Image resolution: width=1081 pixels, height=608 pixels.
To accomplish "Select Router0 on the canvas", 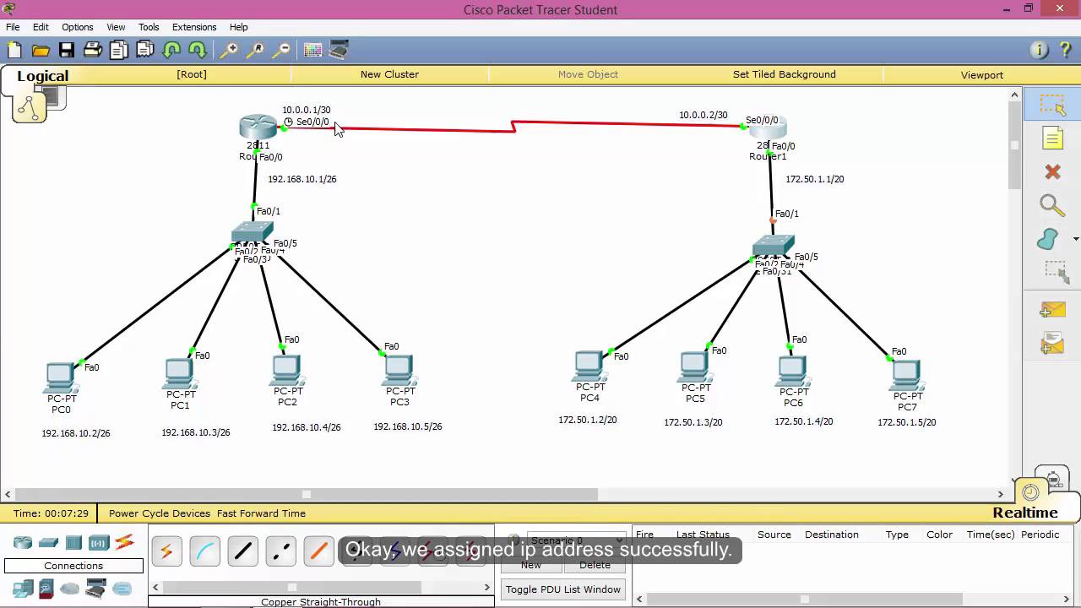I will point(258,128).
